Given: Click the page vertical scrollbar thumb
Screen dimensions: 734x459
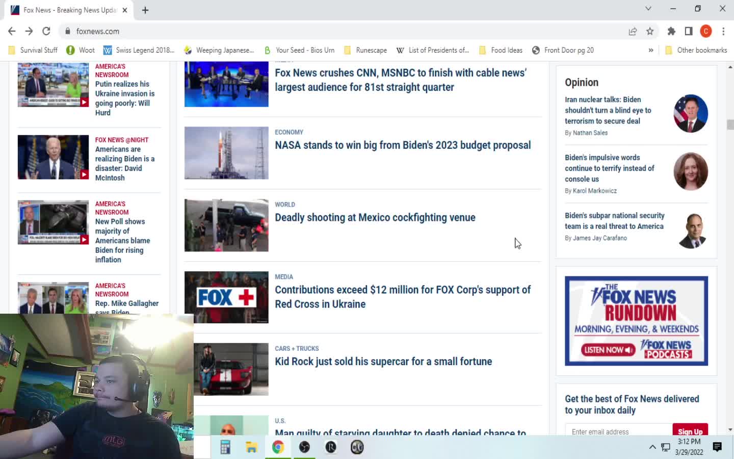Looking at the screenshot, I should (x=730, y=125).
